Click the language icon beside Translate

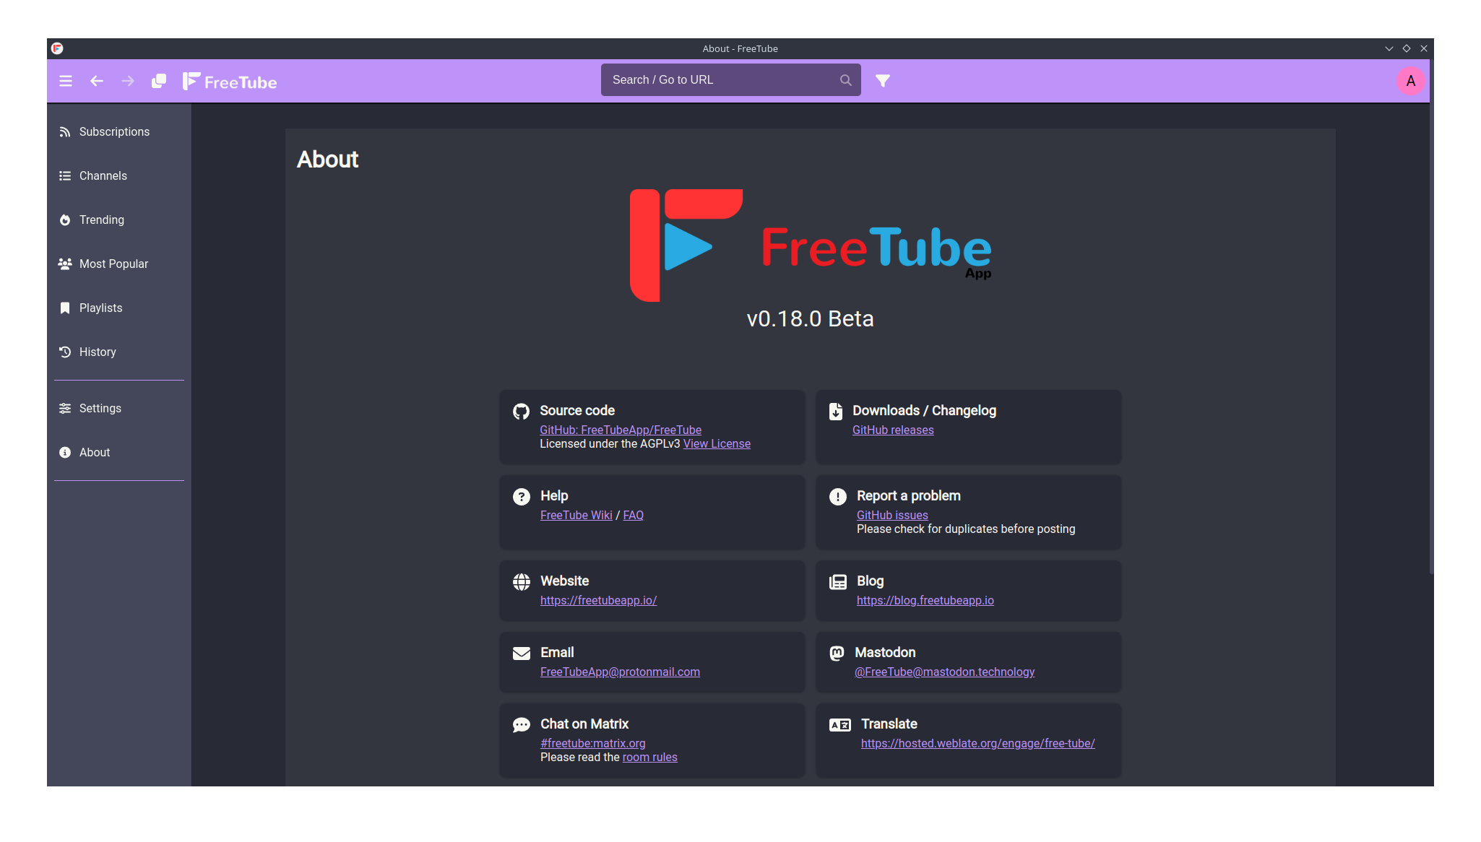[840, 725]
